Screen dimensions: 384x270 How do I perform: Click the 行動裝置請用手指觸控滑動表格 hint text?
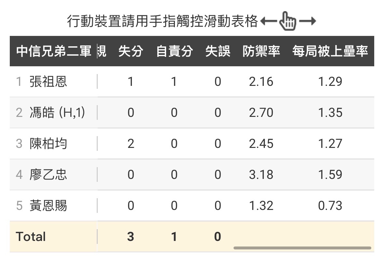click(x=162, y=22)
